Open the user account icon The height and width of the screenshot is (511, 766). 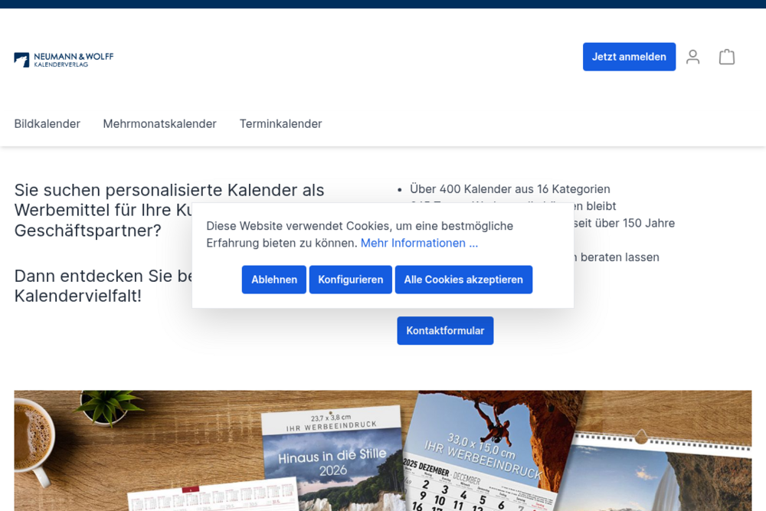tap(692, 57)
